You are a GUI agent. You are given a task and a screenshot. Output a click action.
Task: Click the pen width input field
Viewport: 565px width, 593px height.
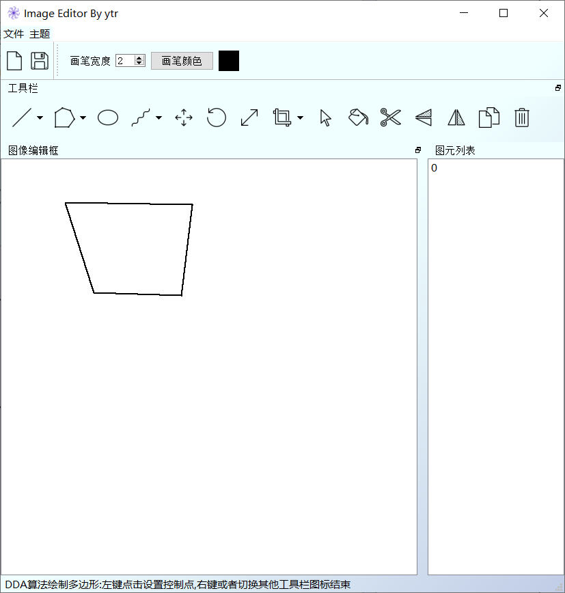pyautogui.click(x=125, y=61)
